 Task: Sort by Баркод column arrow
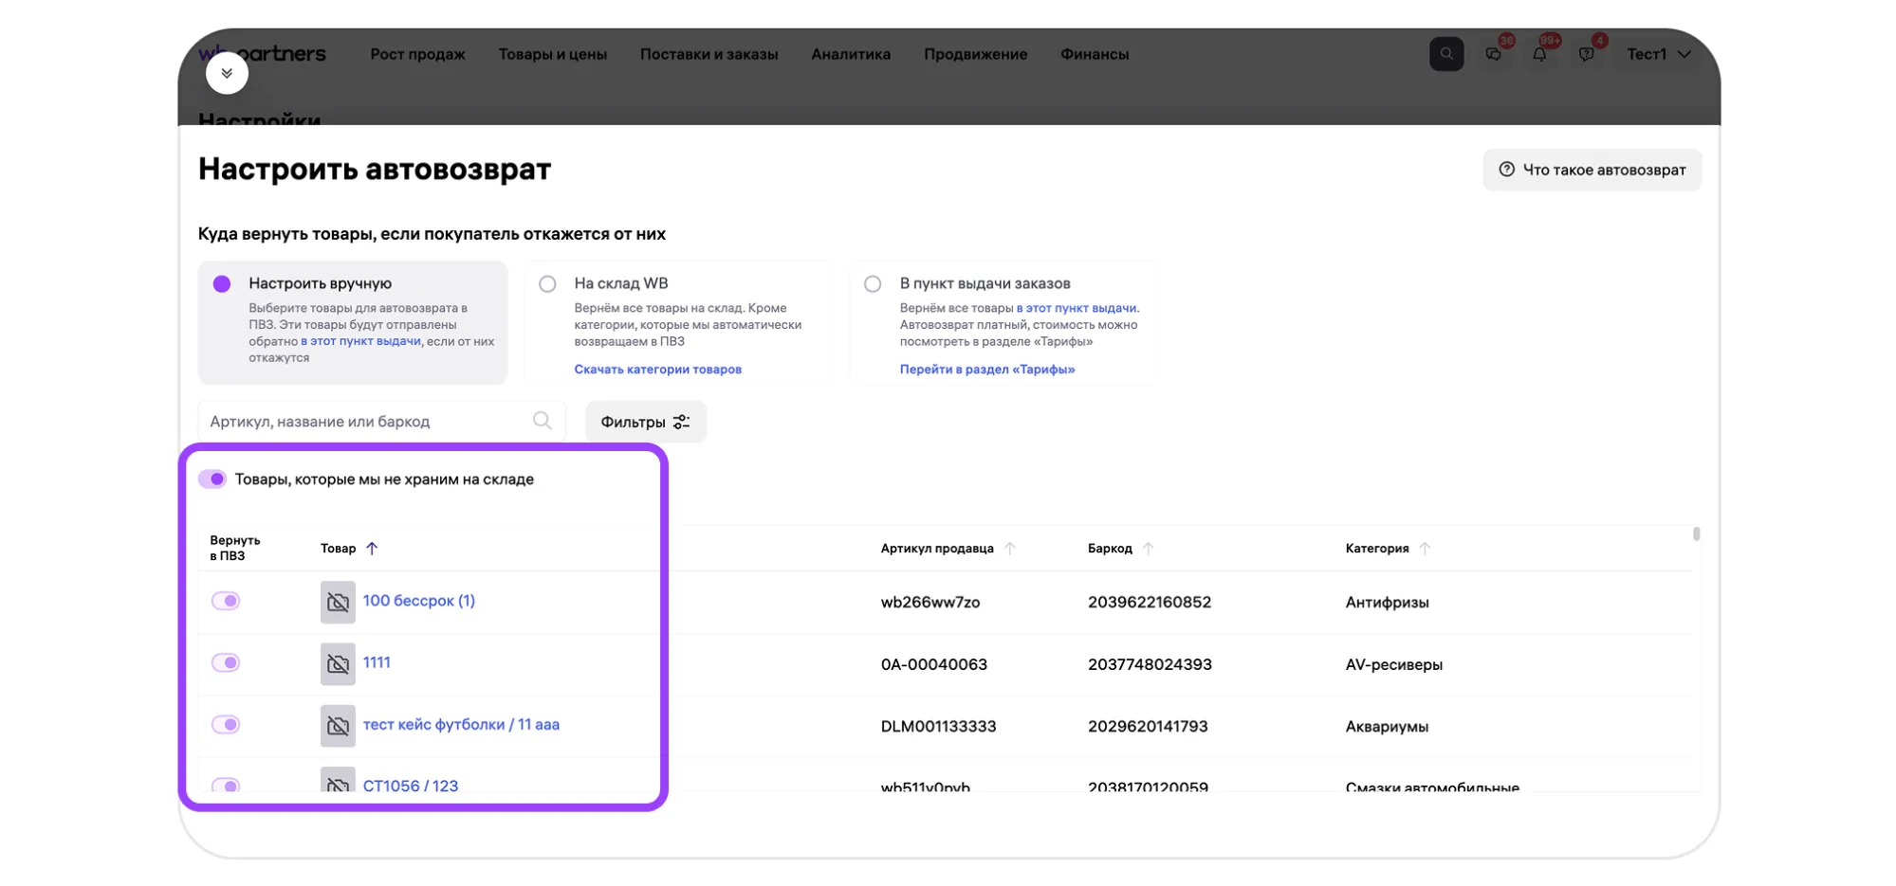tap(1148, 548)
